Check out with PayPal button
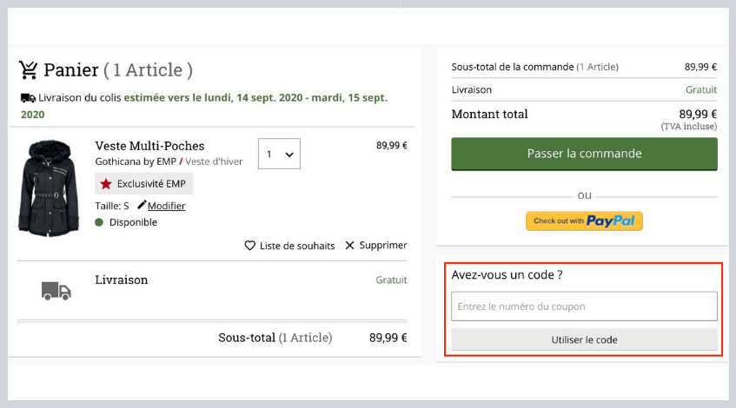The image size is (736, 408). coord(585,220)
